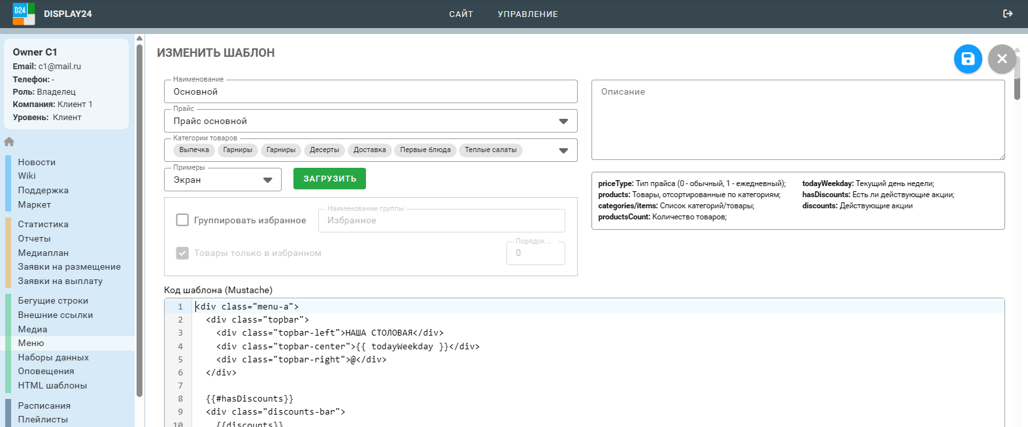Toggle Товары только в избранном checkbox
This screenshot has width=1028, height=427.
[182, 253]
